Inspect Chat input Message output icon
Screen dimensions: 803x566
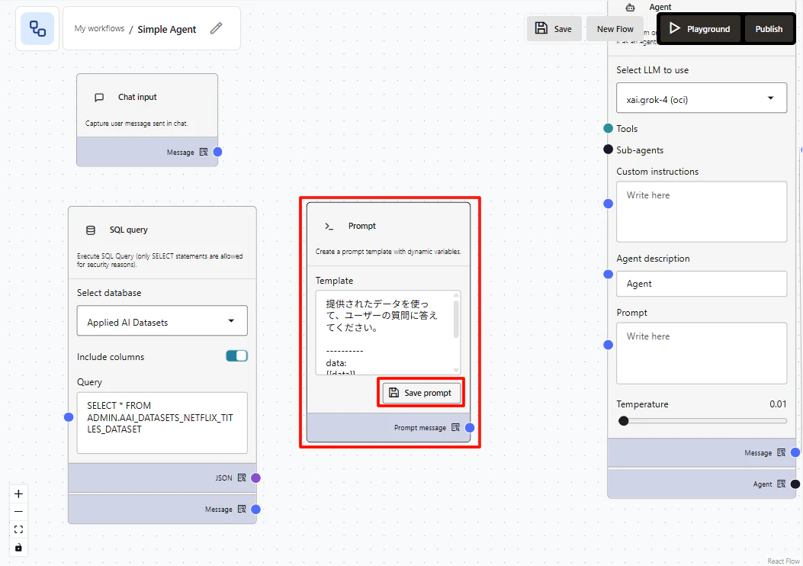click(x=204, y=152)
